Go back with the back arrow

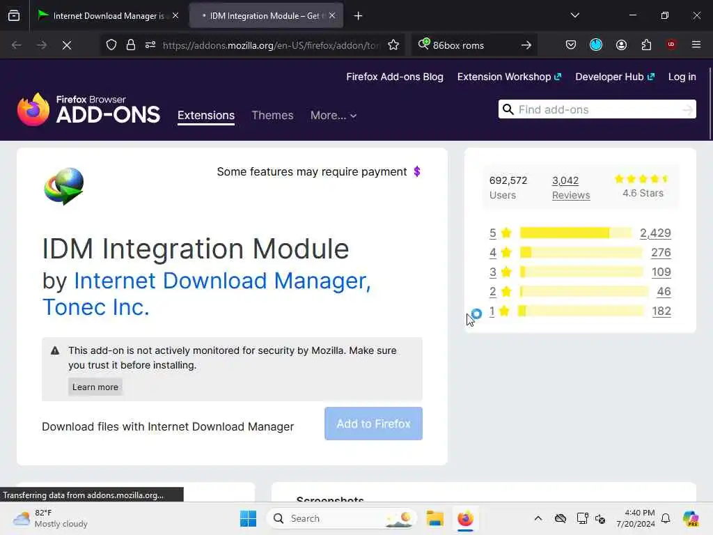(17, 45)
